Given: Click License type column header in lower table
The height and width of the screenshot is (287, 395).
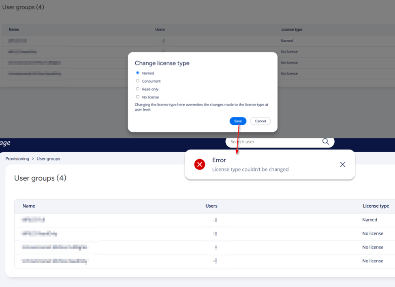Looking at the screenshot, I should [376, 206].
